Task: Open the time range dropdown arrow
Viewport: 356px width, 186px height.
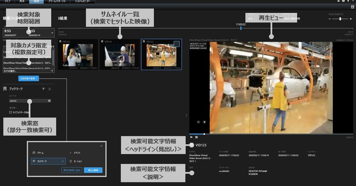Action: pos(53,32)
